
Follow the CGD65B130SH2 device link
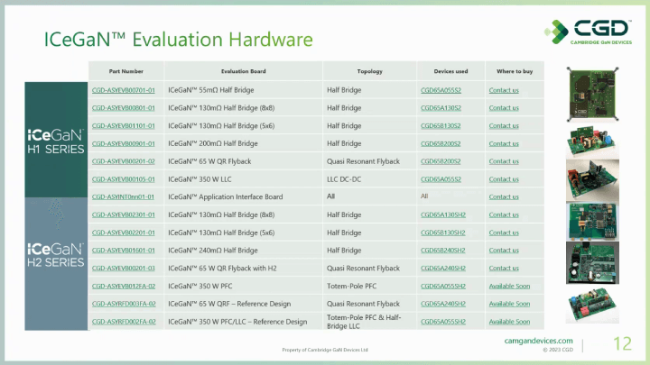pyautogui.click(x=442, y=233)
